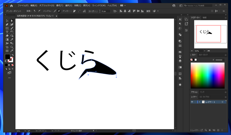Open the ファイル(F) menu
Viewport: 231px width, 135px height.
[23, 5]
